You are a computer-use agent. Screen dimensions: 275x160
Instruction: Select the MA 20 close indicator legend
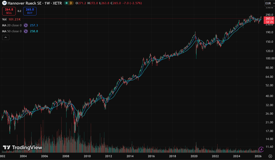tap(12, 25)
